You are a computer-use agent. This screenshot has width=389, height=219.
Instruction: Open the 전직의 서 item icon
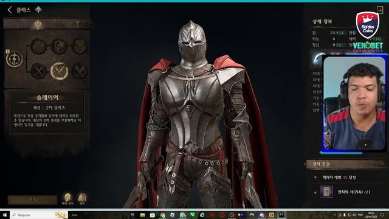point(326,192)
